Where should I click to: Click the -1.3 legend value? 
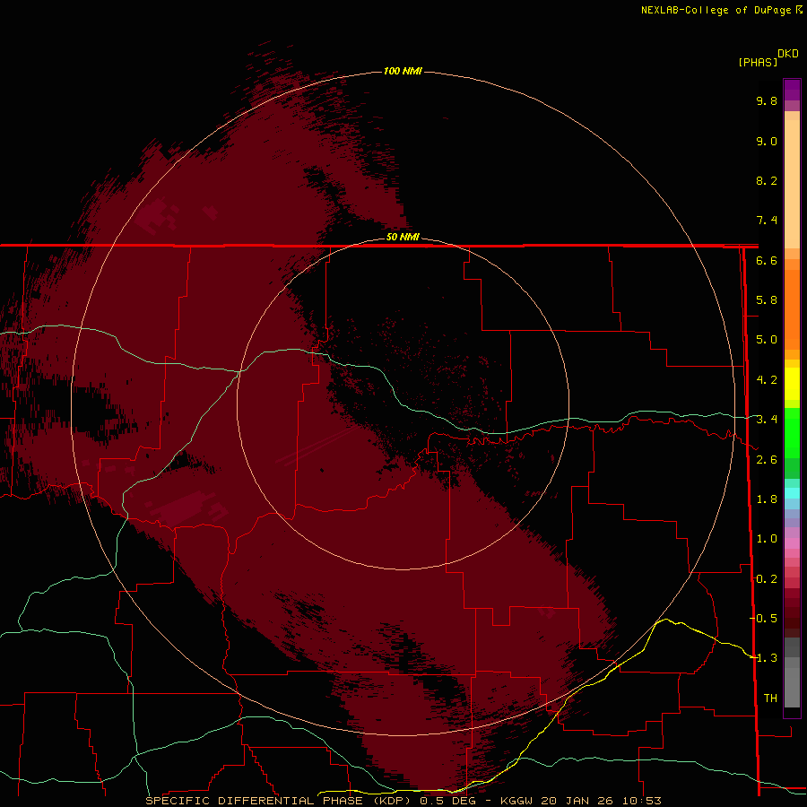tap(763, 658)
